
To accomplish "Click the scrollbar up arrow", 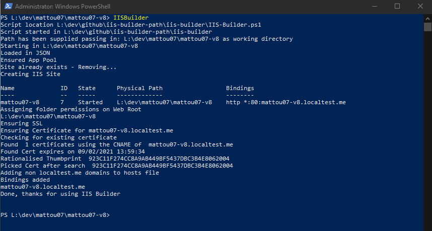I will tap(427, 19).
